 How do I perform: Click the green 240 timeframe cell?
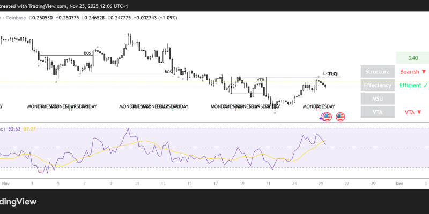[x=412, y=58]
